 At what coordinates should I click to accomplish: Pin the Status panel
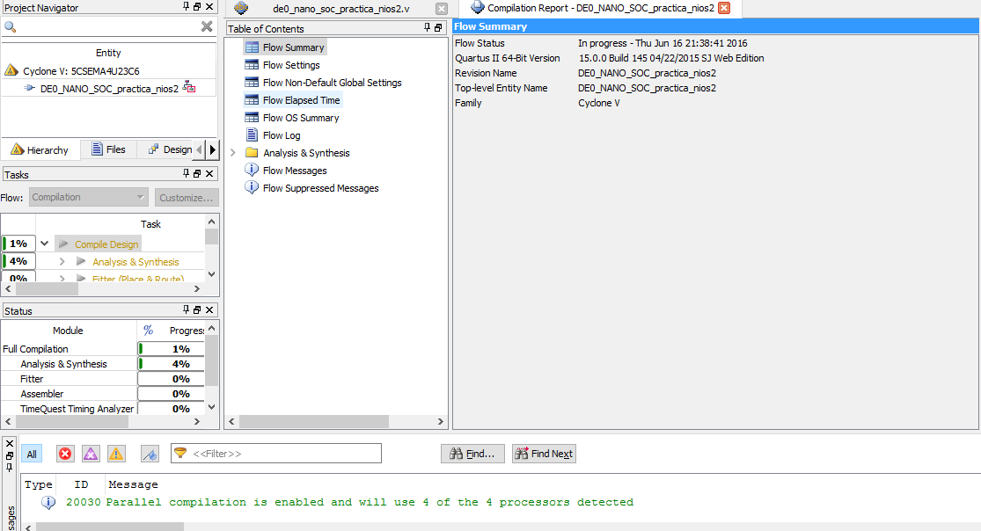[186, 309]
